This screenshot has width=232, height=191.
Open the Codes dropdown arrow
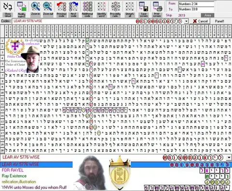[x=187, y=21]
